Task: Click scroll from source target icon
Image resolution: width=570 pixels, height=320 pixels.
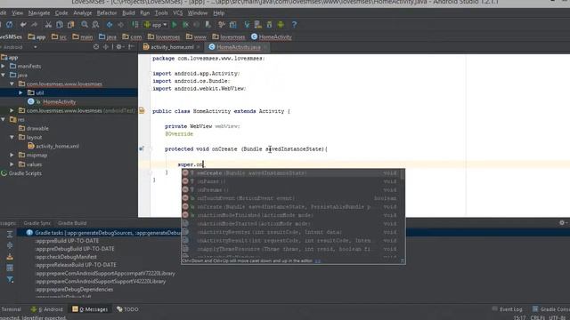Action: (x=96, y=47)
